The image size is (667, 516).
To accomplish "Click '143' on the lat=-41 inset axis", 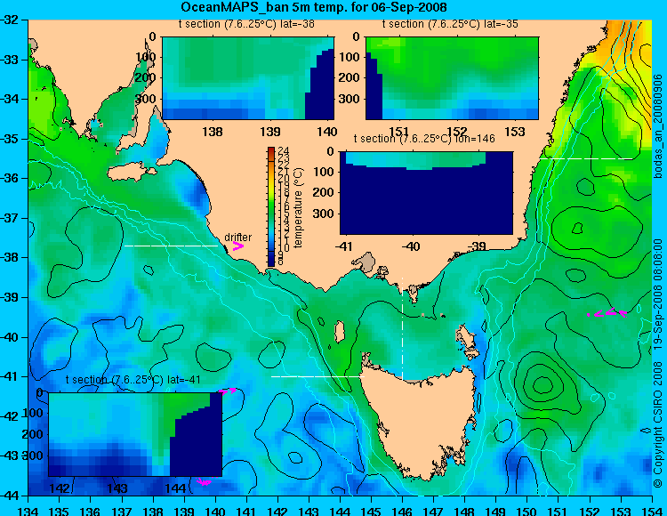I will pos(117,488).
